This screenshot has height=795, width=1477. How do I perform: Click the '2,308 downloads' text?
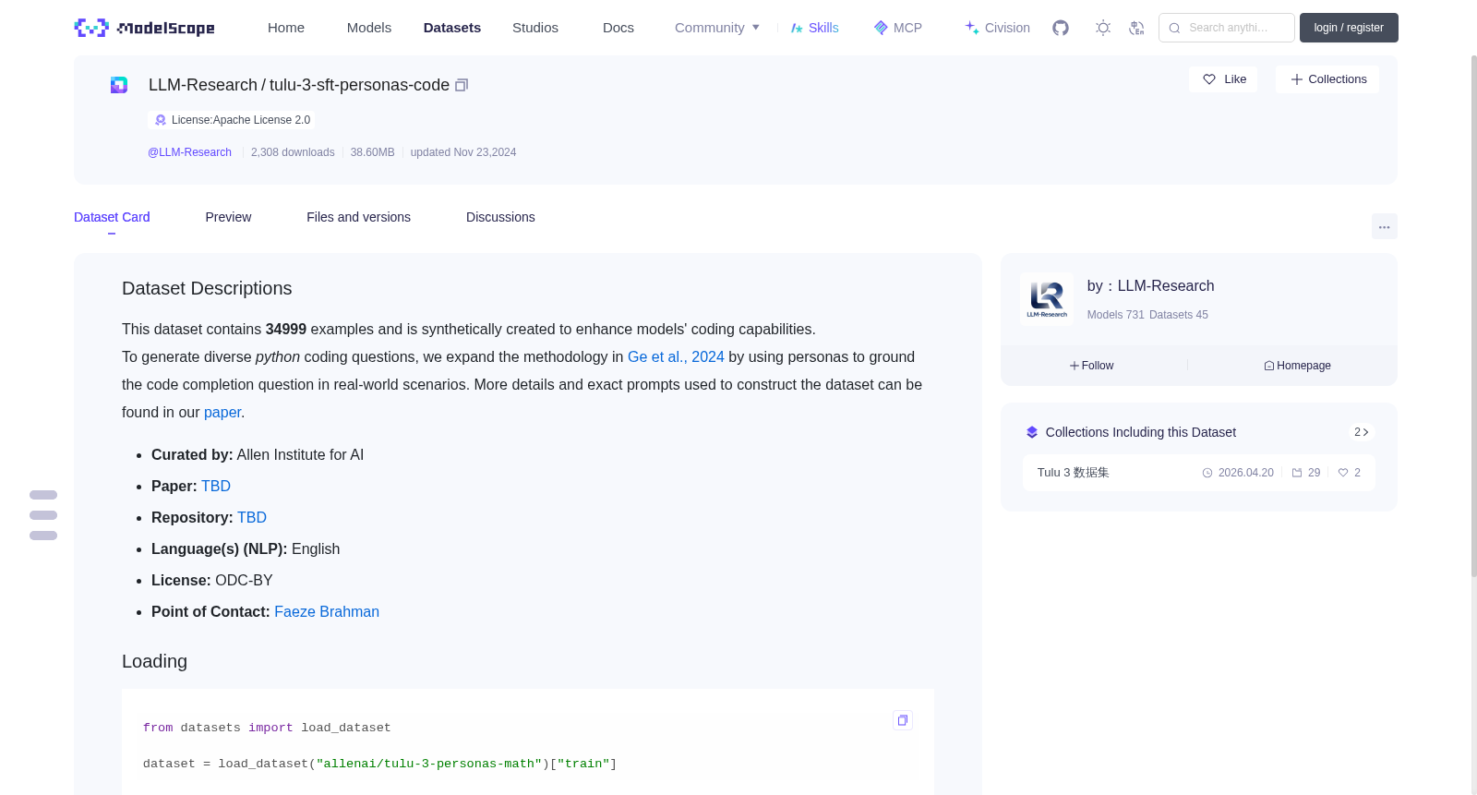(x=293, y=152)
